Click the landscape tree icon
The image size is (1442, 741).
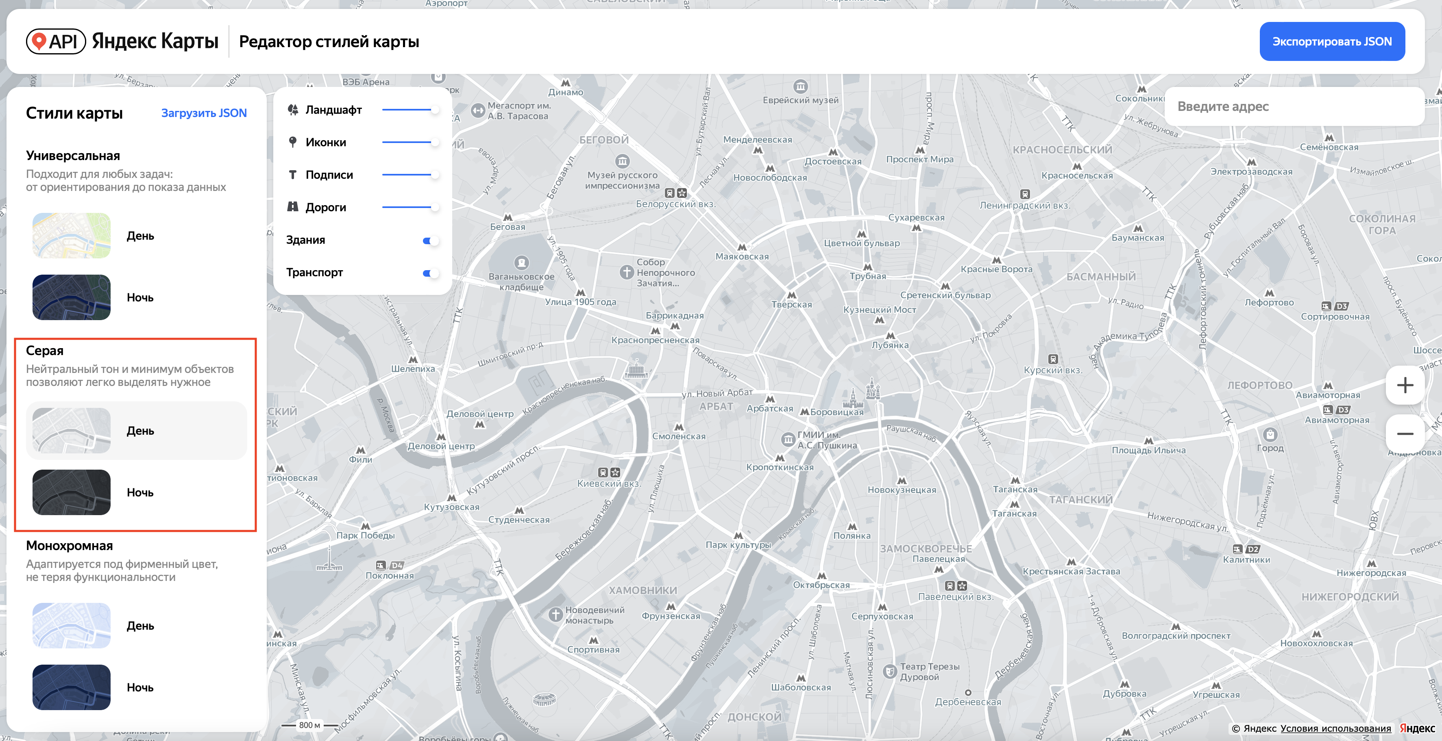tap(293, 110)
